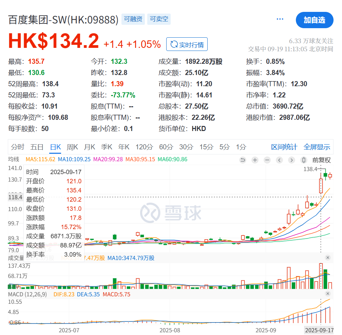The width and height of the screenshot is (342, 335).
Task: Click the 2025-09-17 date marker on timeline
Action: [x=319, y=330]
